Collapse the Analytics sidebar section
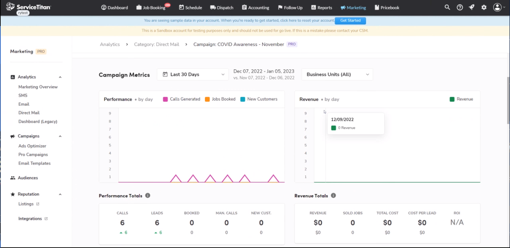Screen dimensions: 510x248 click(60, 77)
